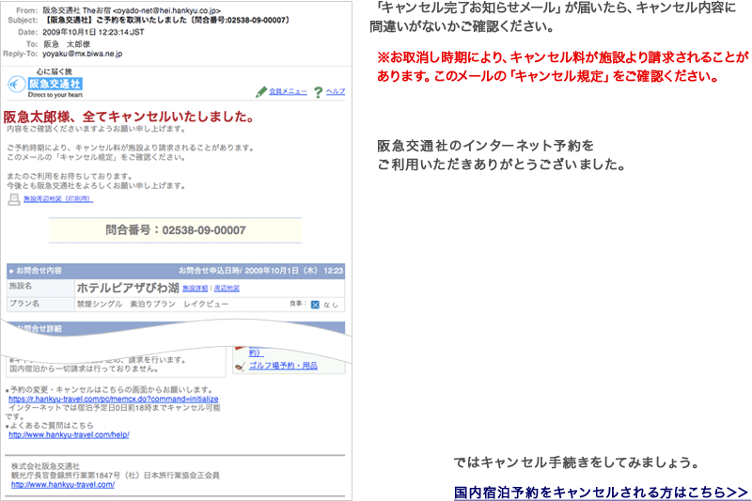Image resolution: width=752 pixels, height=501 pixels.
Task: Open the ゴルフ場予約・用品 link
Action: tap(283, 366)
